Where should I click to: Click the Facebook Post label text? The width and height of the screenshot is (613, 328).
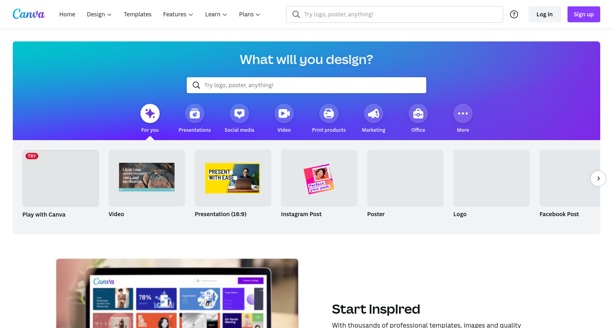click(559, 214)
